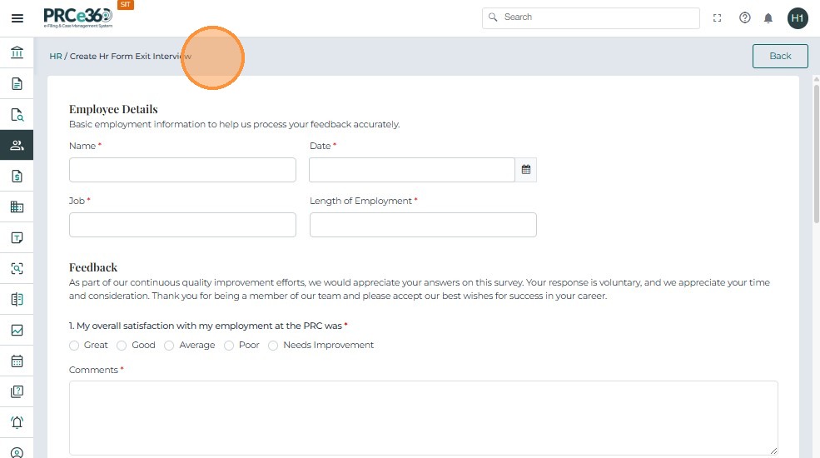The image size is (820, 458).
Task: Focus the Name input field
Action: pyautogui.click(x=182, y=170)
